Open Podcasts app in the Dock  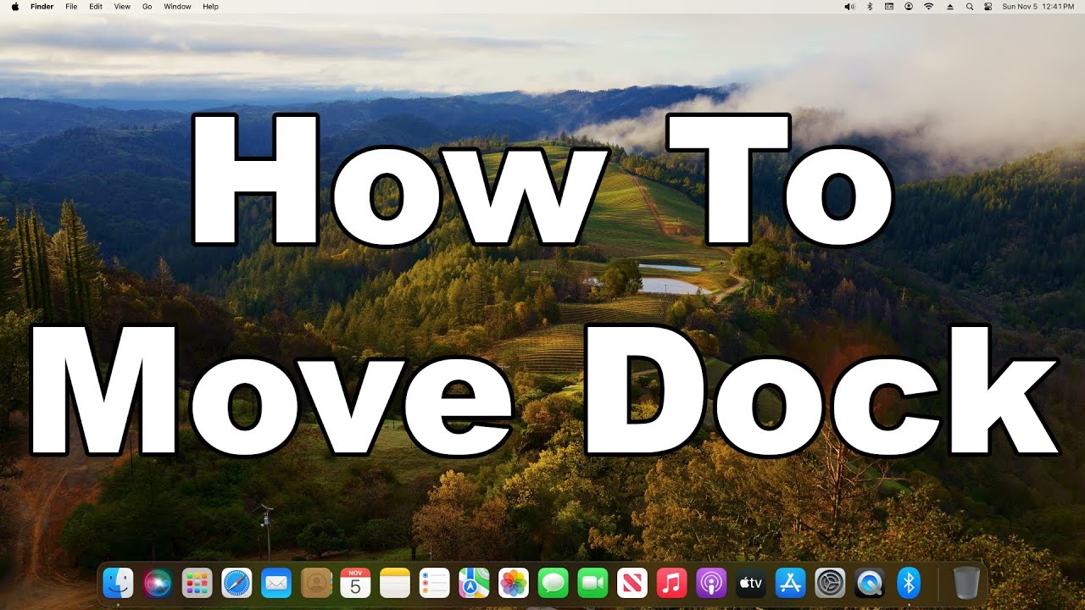coord(712,583)
